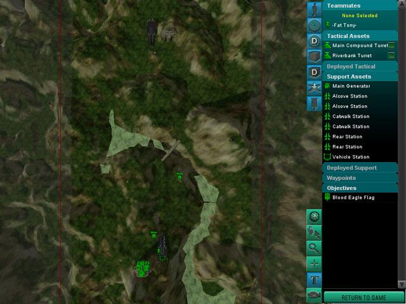Collapse the Support Assets section header

[x=360, y=77]
